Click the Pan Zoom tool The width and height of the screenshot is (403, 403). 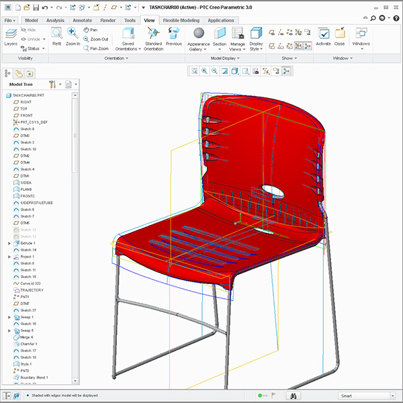99,48
